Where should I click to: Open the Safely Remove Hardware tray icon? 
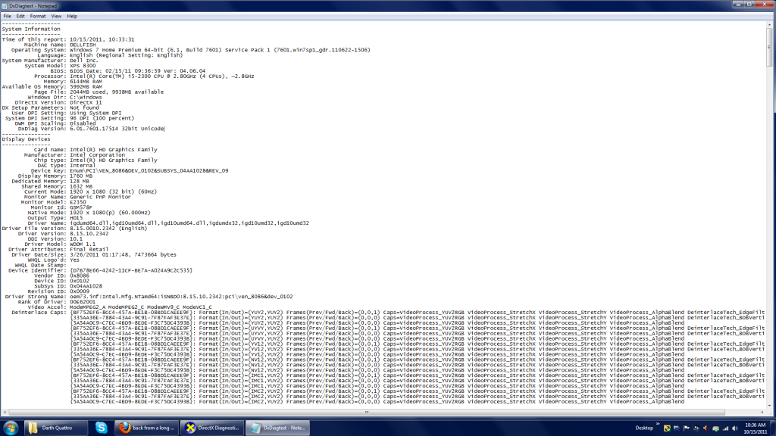715,428
